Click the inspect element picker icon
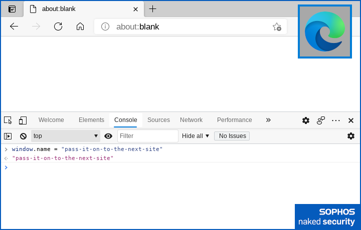Screen dimensions: 361x230 8,120
